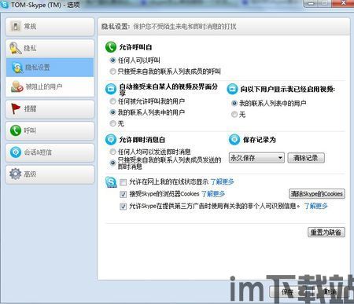Open the 高级 advanced section
354x304 pixels.
(50, 174)
